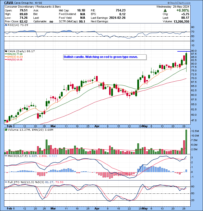The image size is (203, 211).
Task: Click the Prev Close value 82.42
Action: 24,22
